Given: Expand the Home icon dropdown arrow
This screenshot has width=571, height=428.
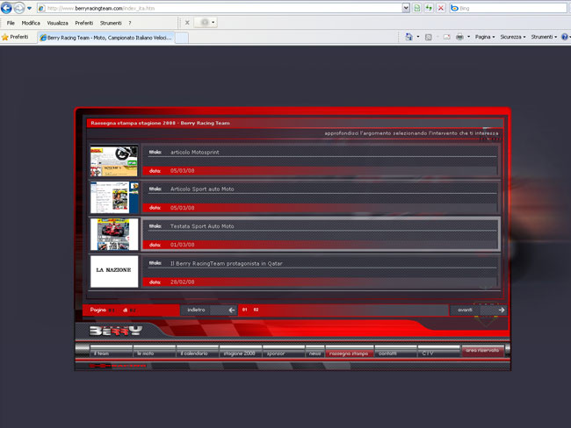Looking at the screenshot, I should click(x=417, y=37).
